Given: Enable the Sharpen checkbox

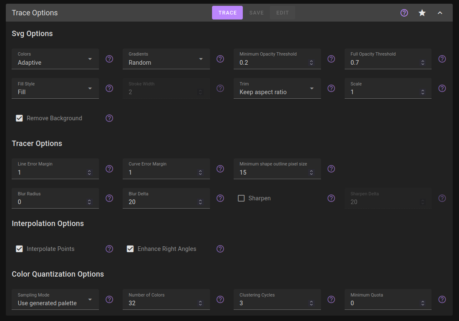Looking at the screenshot, I should coord(241,198).
